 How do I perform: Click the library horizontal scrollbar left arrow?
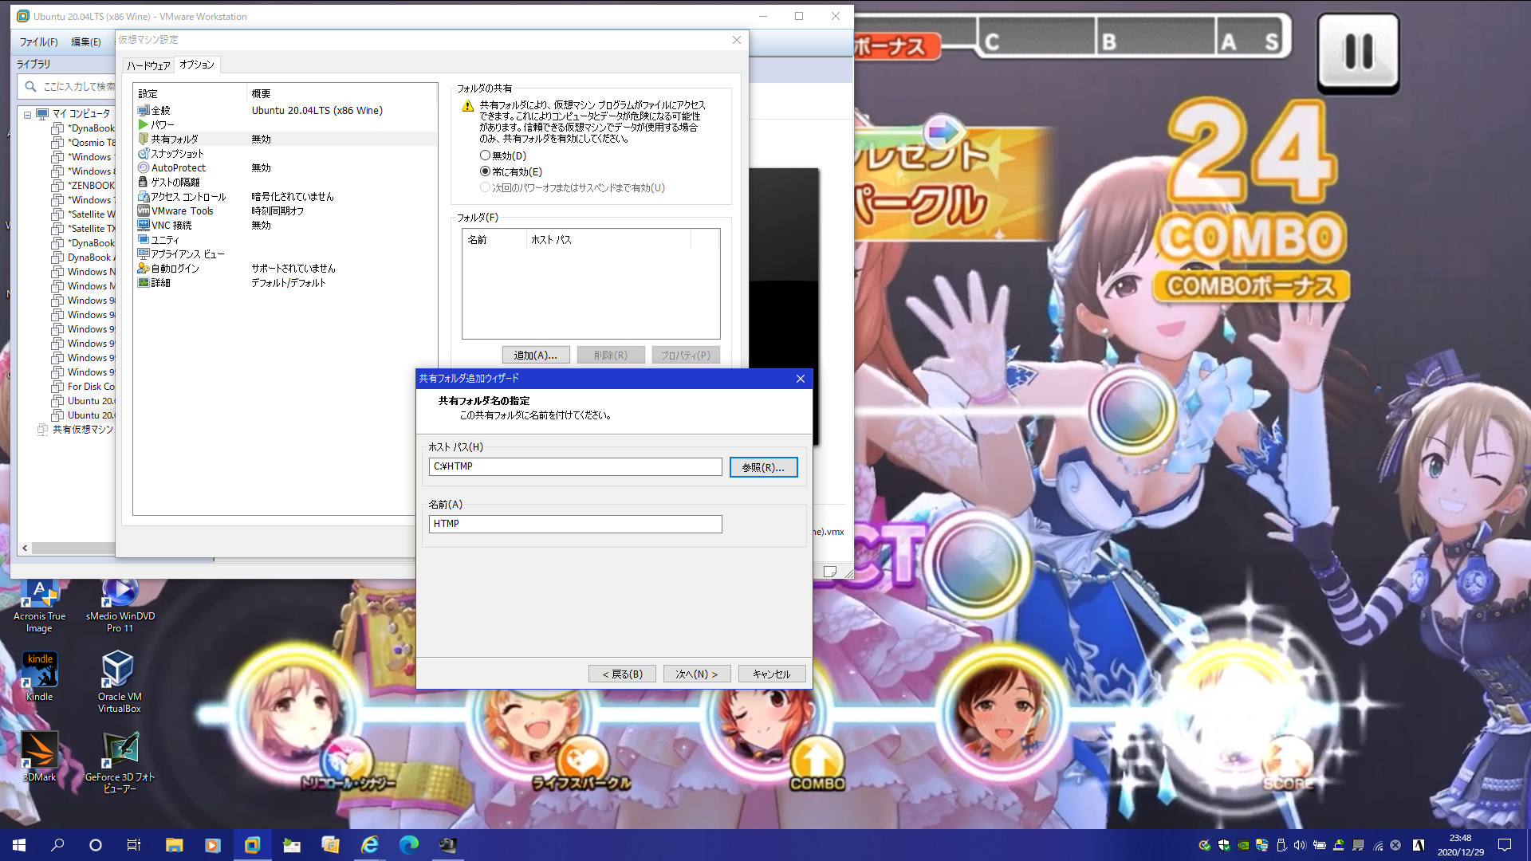(26, 548)
